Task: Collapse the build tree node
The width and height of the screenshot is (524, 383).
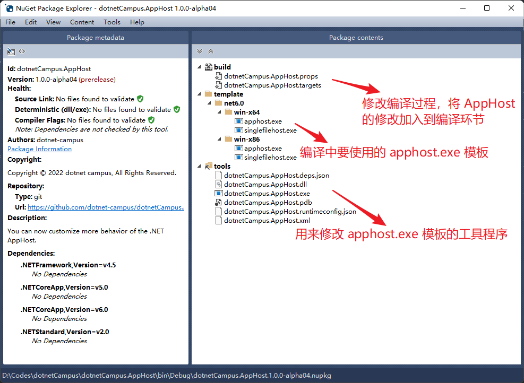Action: point(199,67)
